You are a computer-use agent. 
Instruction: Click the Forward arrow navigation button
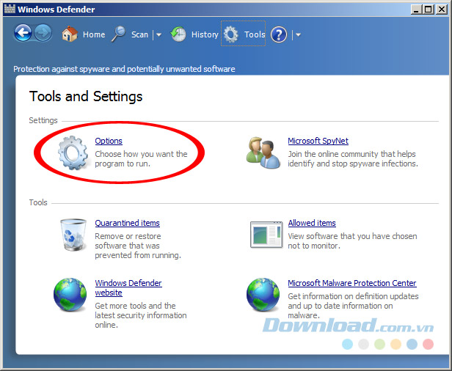pyautogui.click(x=43, y=33)
